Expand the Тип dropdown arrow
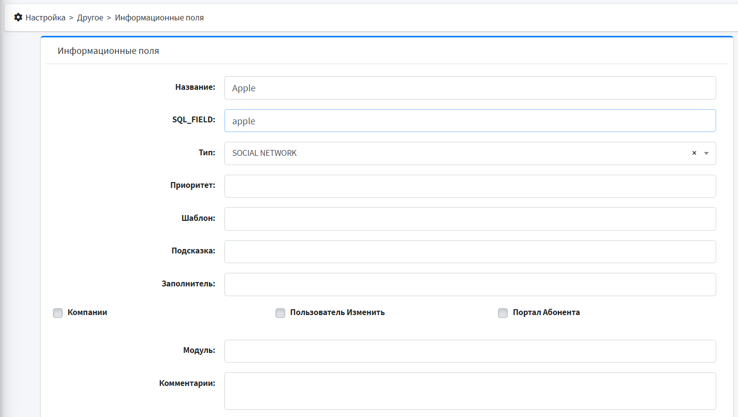Viewport: 738px width, 417px height. (x=706, y=153)
